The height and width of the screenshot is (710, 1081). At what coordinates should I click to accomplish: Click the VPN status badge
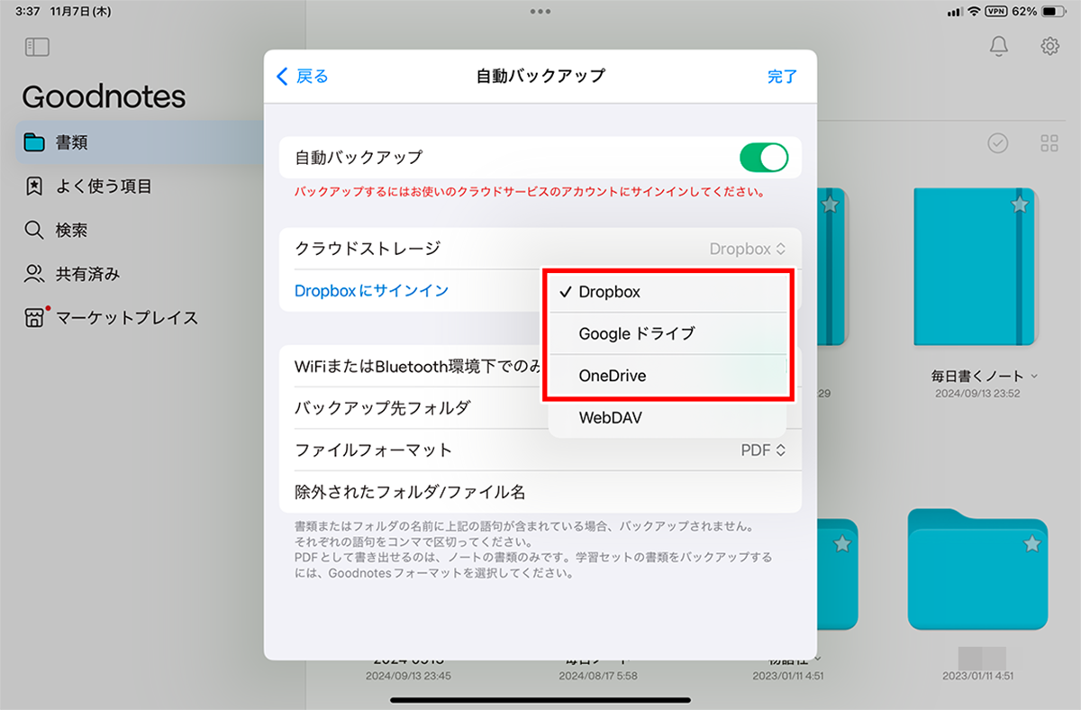996,12
